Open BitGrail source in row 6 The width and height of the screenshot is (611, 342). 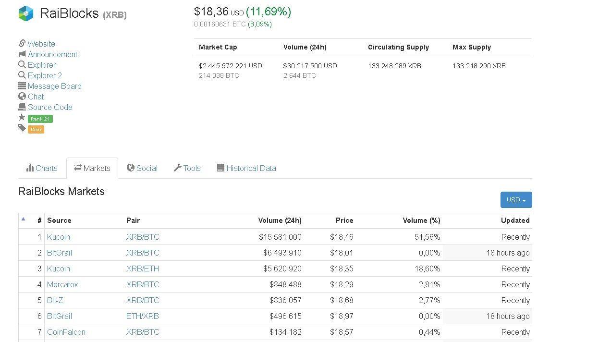point(60,316)
